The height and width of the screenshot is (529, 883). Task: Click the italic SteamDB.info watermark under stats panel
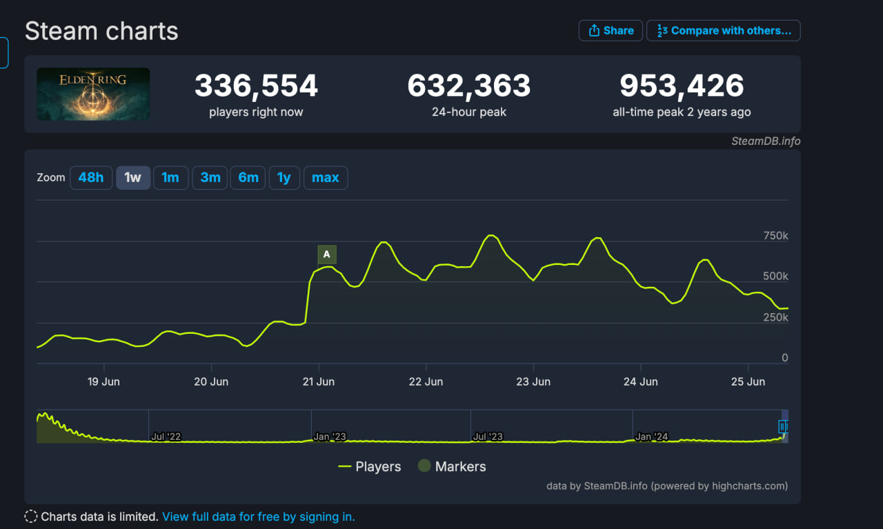(766, 141)
